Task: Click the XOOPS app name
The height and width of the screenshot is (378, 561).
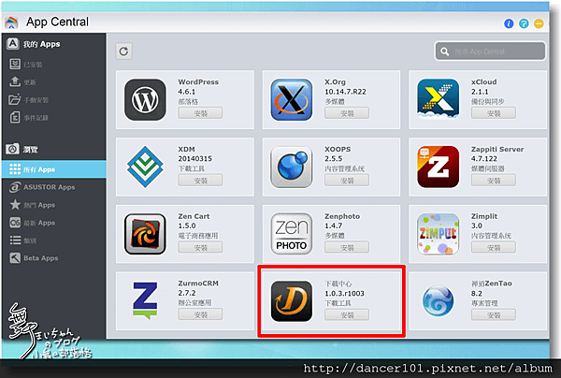Action: (338, 150)
